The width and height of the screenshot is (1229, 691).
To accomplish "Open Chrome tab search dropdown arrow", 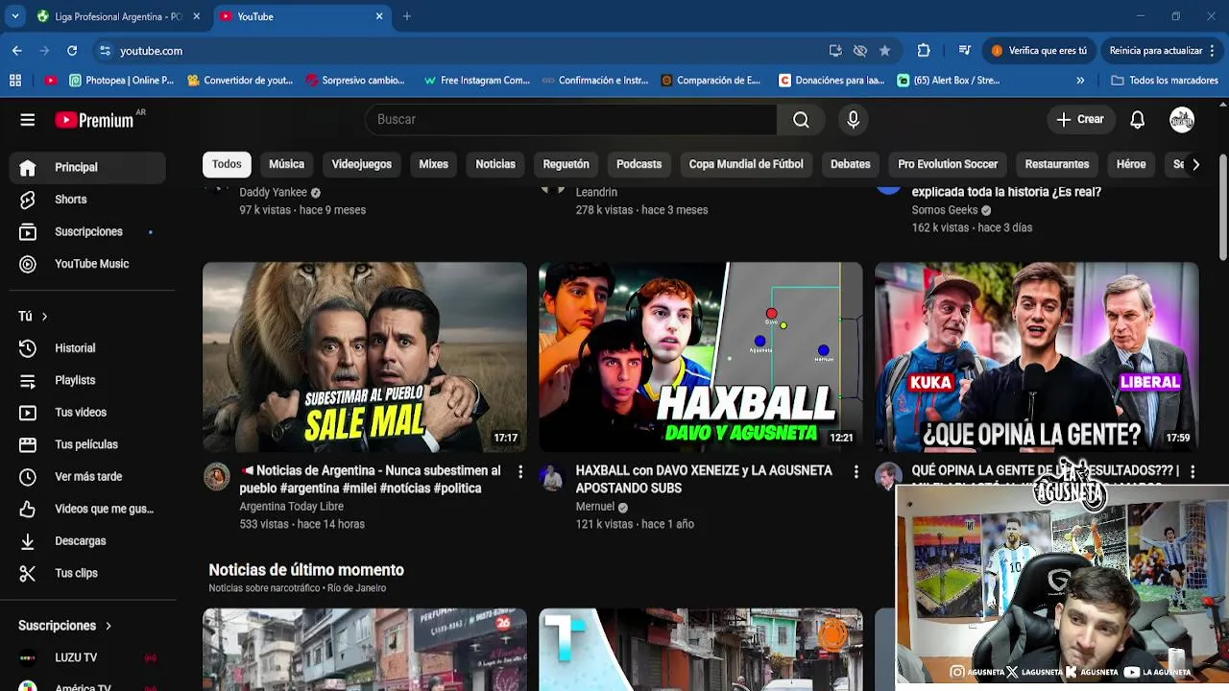I will [15, 16].
